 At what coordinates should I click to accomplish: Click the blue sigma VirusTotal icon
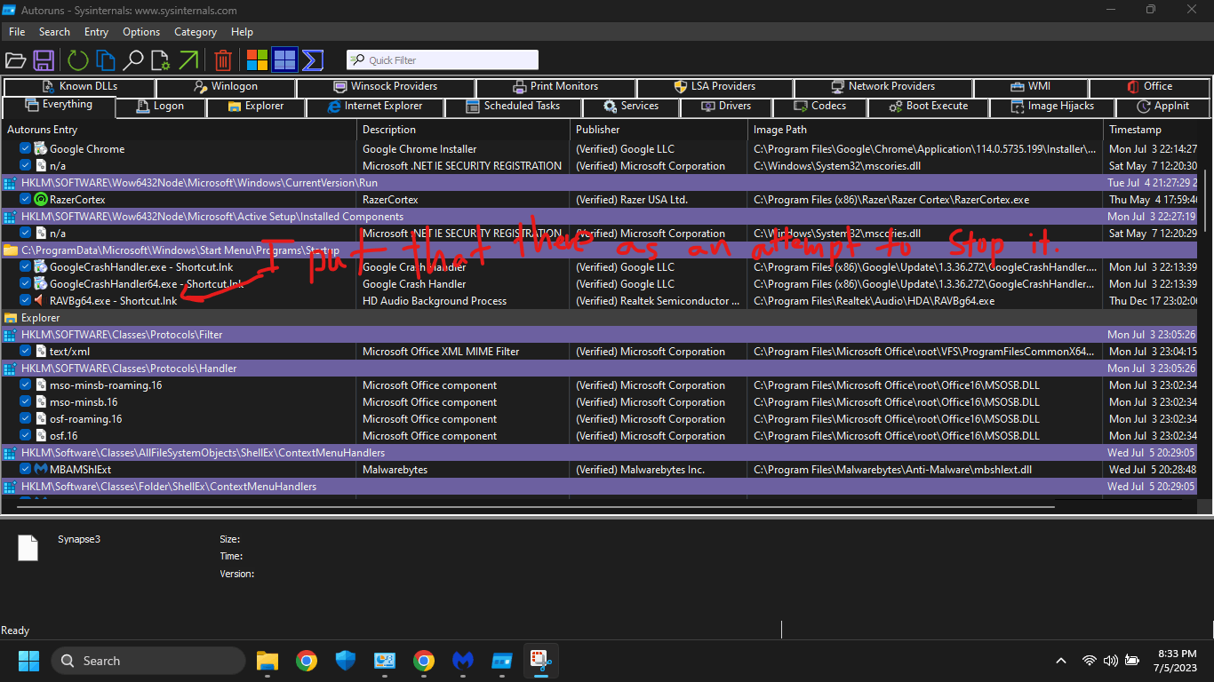[x=313, y=60]
